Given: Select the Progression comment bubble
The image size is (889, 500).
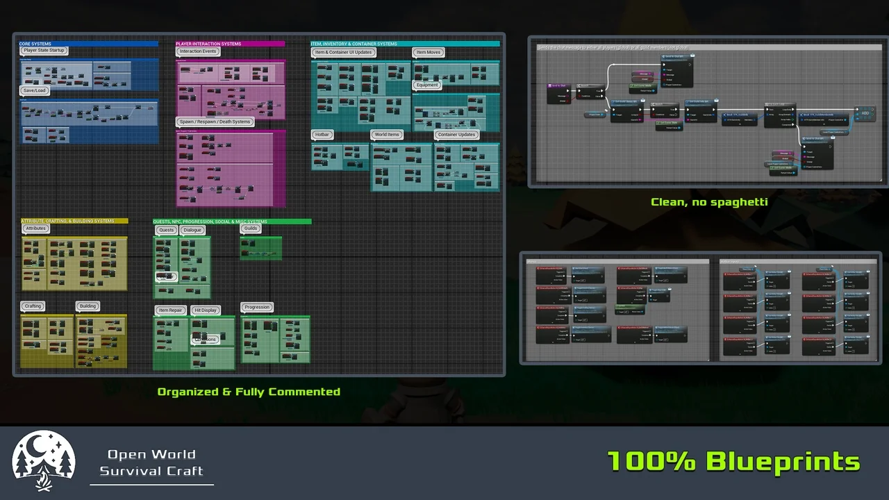Looking at the screenshot, I should coord(257,307).
